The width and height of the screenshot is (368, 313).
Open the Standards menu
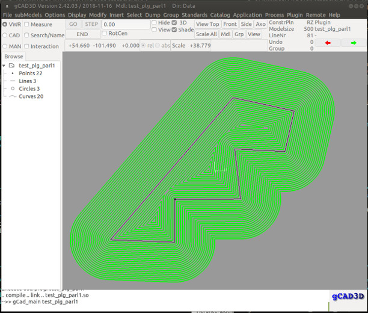(194, 15)
